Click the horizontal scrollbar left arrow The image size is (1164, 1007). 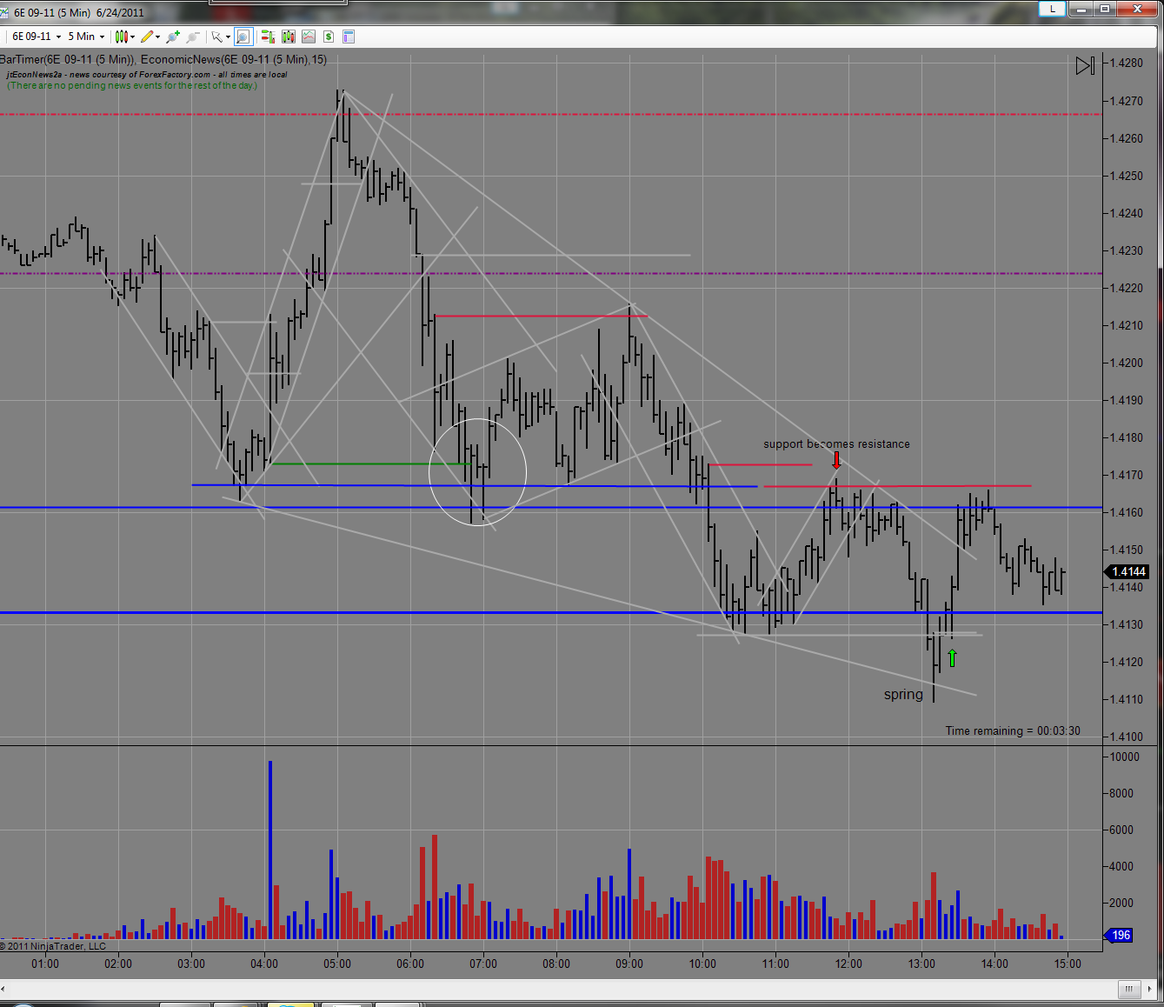(x=3, y=989)
